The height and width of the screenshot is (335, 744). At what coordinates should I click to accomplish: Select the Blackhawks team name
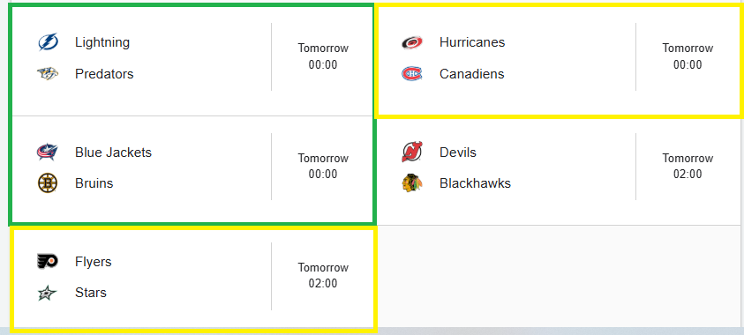click(475, 183)
